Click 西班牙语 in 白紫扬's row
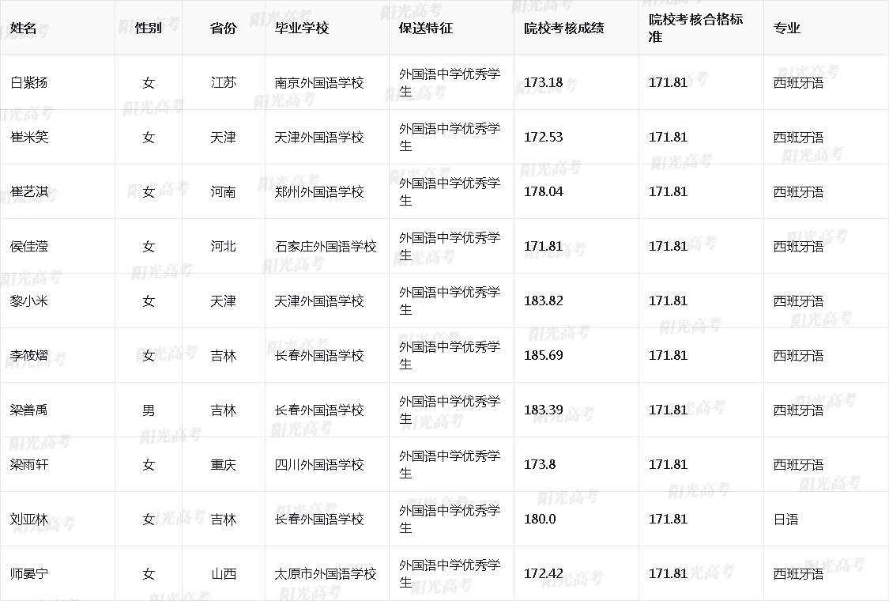The image size is (889, 601). (x=798, y=83)
